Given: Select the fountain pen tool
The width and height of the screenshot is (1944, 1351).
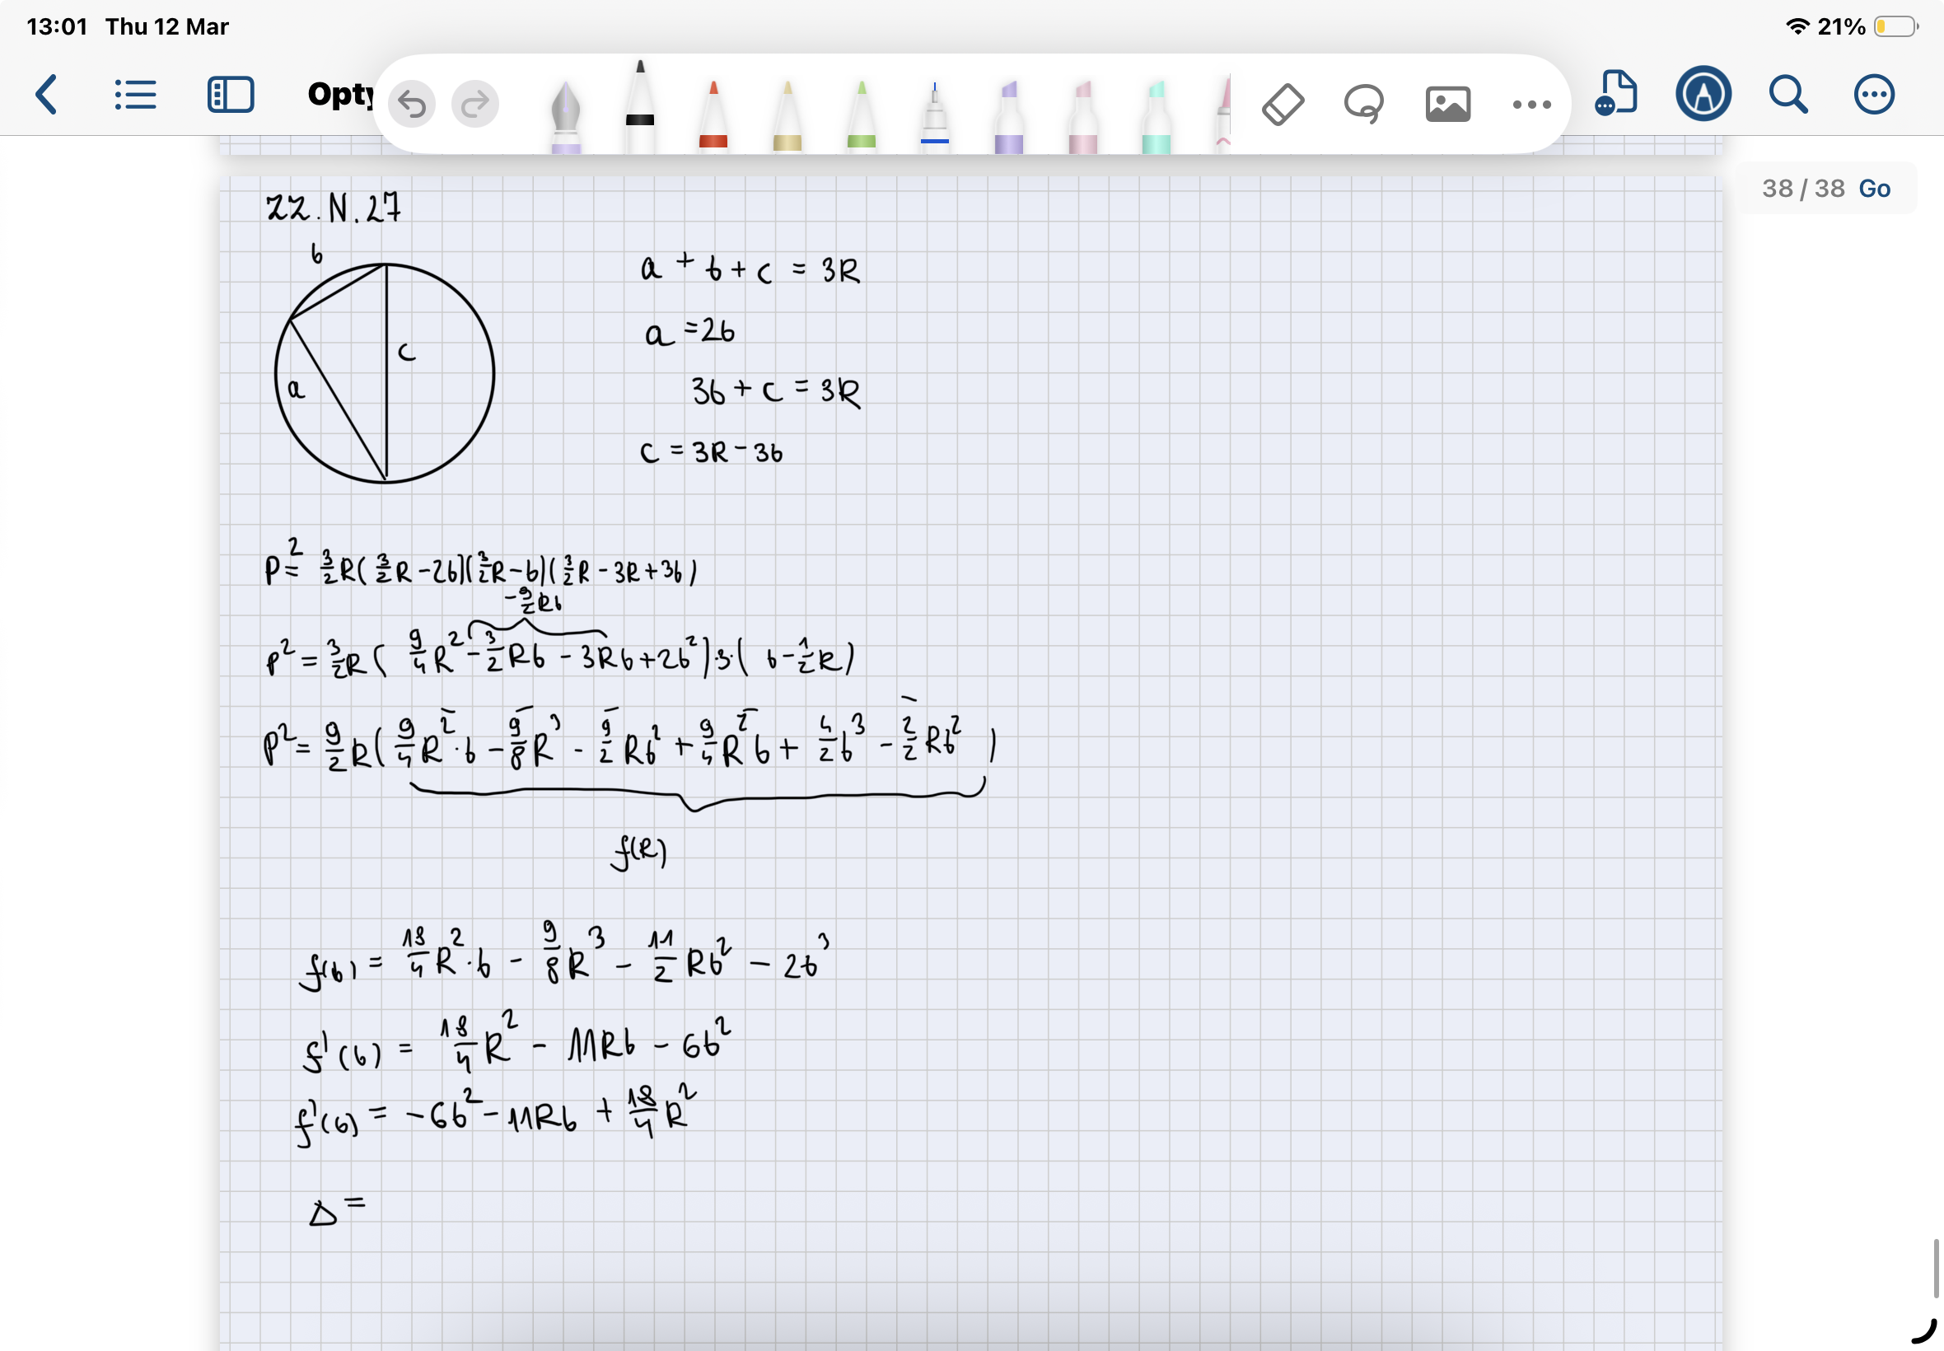Looking at the screenshot, I should [565, 115].
